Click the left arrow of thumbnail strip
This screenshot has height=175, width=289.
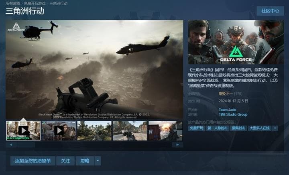pyautogui.click(x=11, y=145)
